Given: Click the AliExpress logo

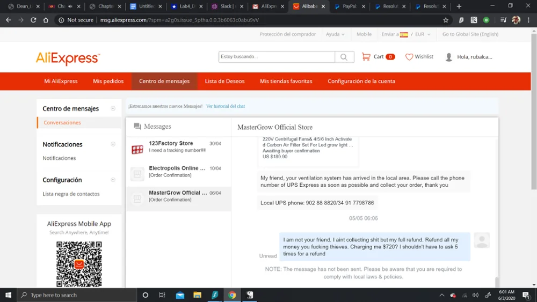Looking at the screenshot, I should [x=68, y=58].
